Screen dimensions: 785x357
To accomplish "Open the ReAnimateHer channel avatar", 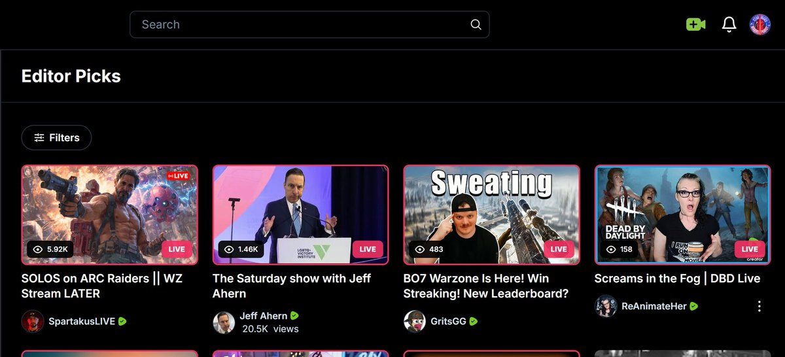I will point(606,306).
